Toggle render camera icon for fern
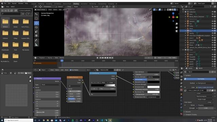The image size is (217, 122). pos(215,24)
